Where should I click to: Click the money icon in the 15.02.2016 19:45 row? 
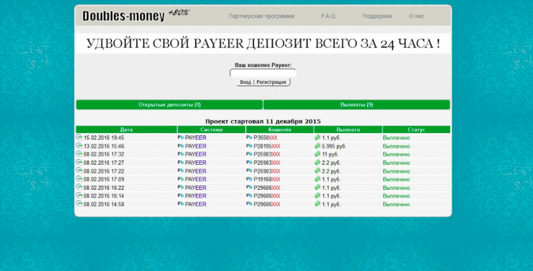pos(318,137)
